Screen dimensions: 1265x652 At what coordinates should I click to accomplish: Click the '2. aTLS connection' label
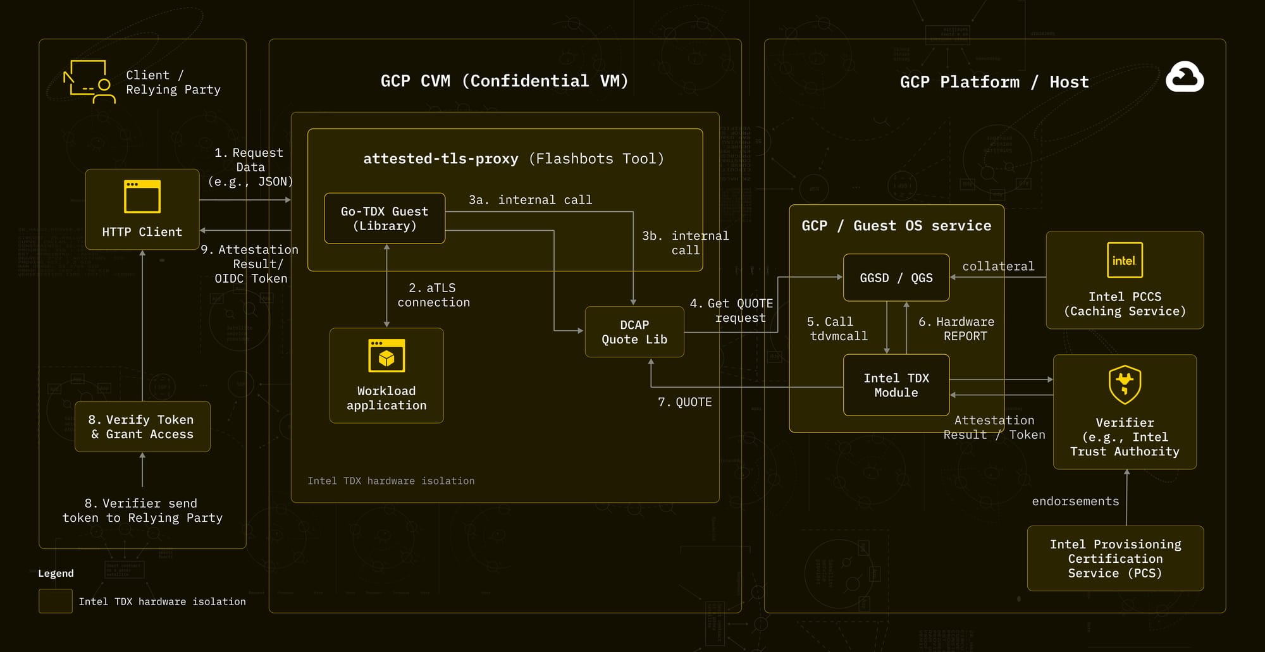click(x=433, y=295)
